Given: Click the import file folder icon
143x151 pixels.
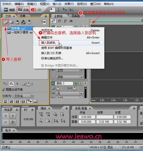Looking at the screenshot, I should [x=6, y=22].
